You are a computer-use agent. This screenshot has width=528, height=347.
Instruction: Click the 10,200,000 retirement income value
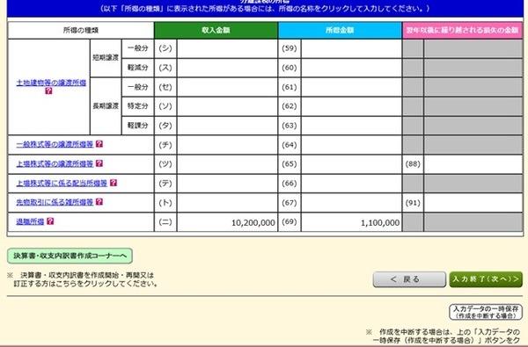(253, 223)
